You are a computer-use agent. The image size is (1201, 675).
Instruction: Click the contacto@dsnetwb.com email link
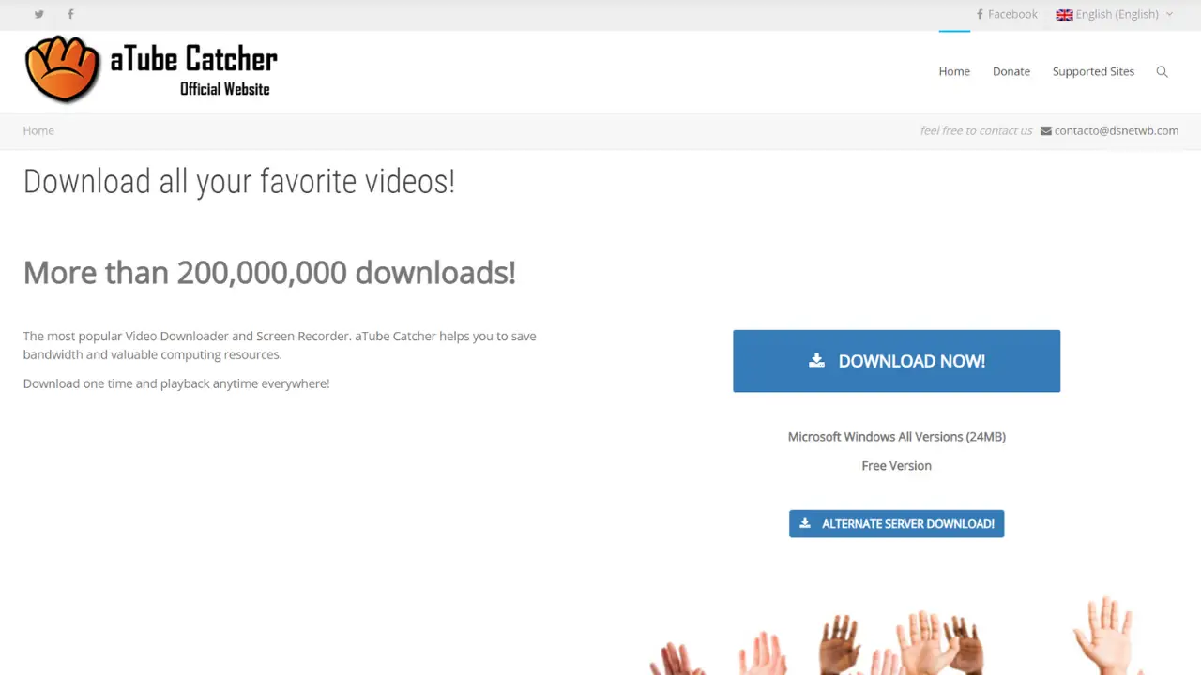pyautogui.click(x=1116, y=130)
